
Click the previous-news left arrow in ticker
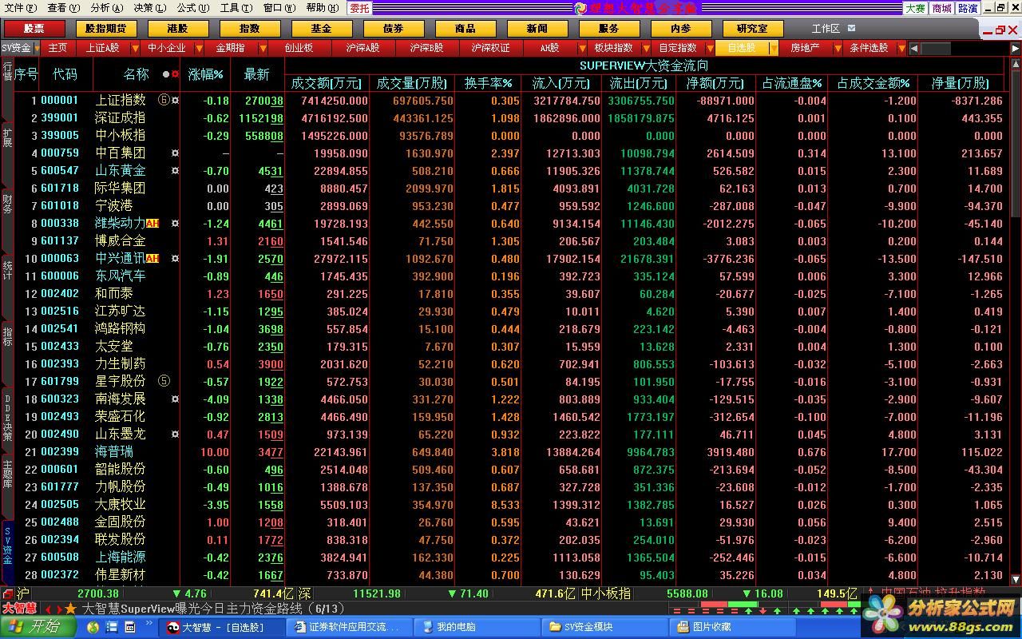(46, 609)
